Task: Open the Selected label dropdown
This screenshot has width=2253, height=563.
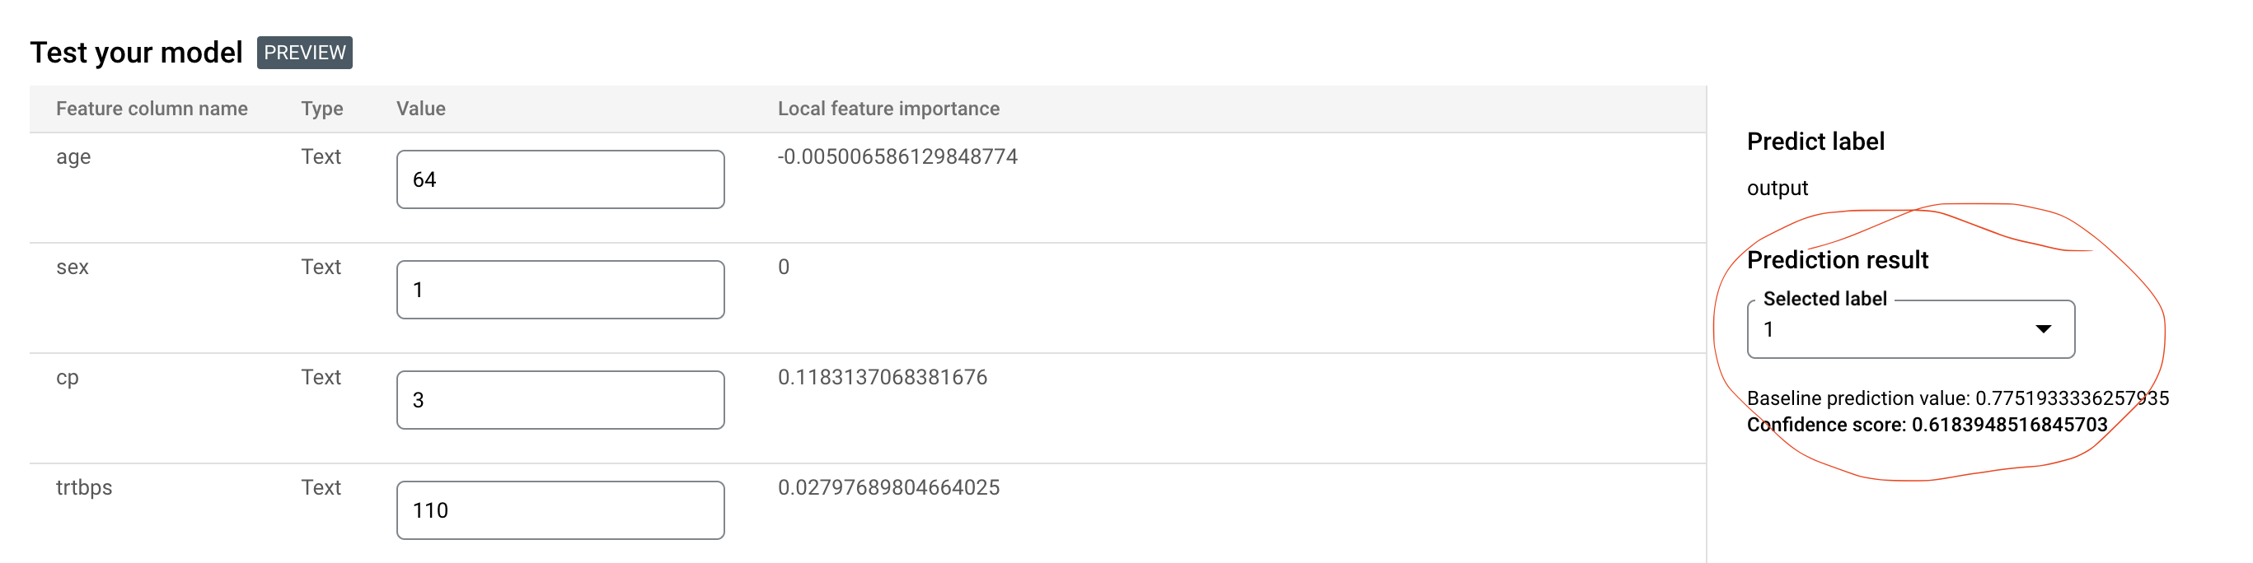Action: click(1910, 329)
